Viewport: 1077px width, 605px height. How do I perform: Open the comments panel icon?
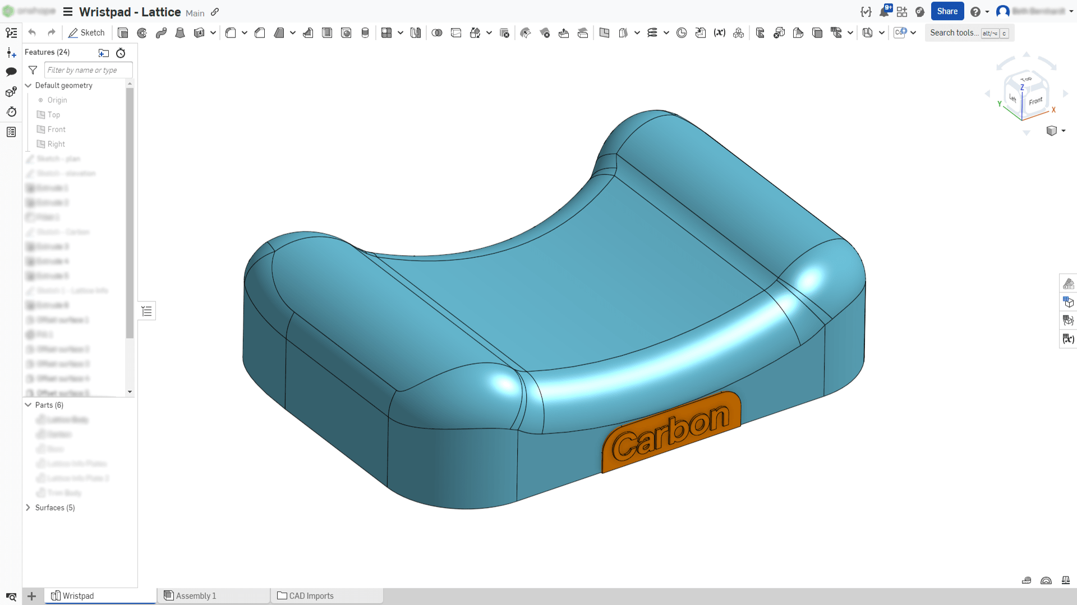pyautogui.click(x=11, y=72)
